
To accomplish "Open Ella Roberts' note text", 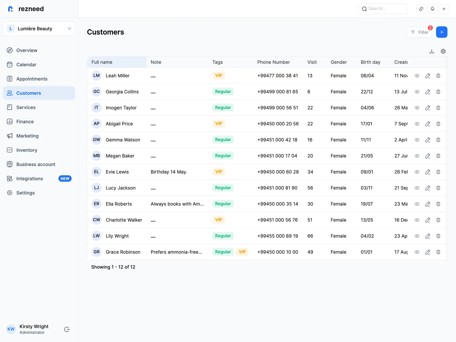I will (177, 204).
